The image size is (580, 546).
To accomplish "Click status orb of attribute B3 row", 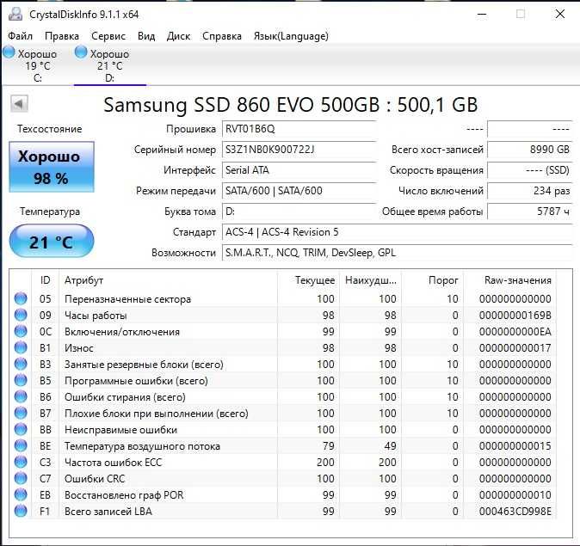I will pyautogui.click(x=21, y=364).
